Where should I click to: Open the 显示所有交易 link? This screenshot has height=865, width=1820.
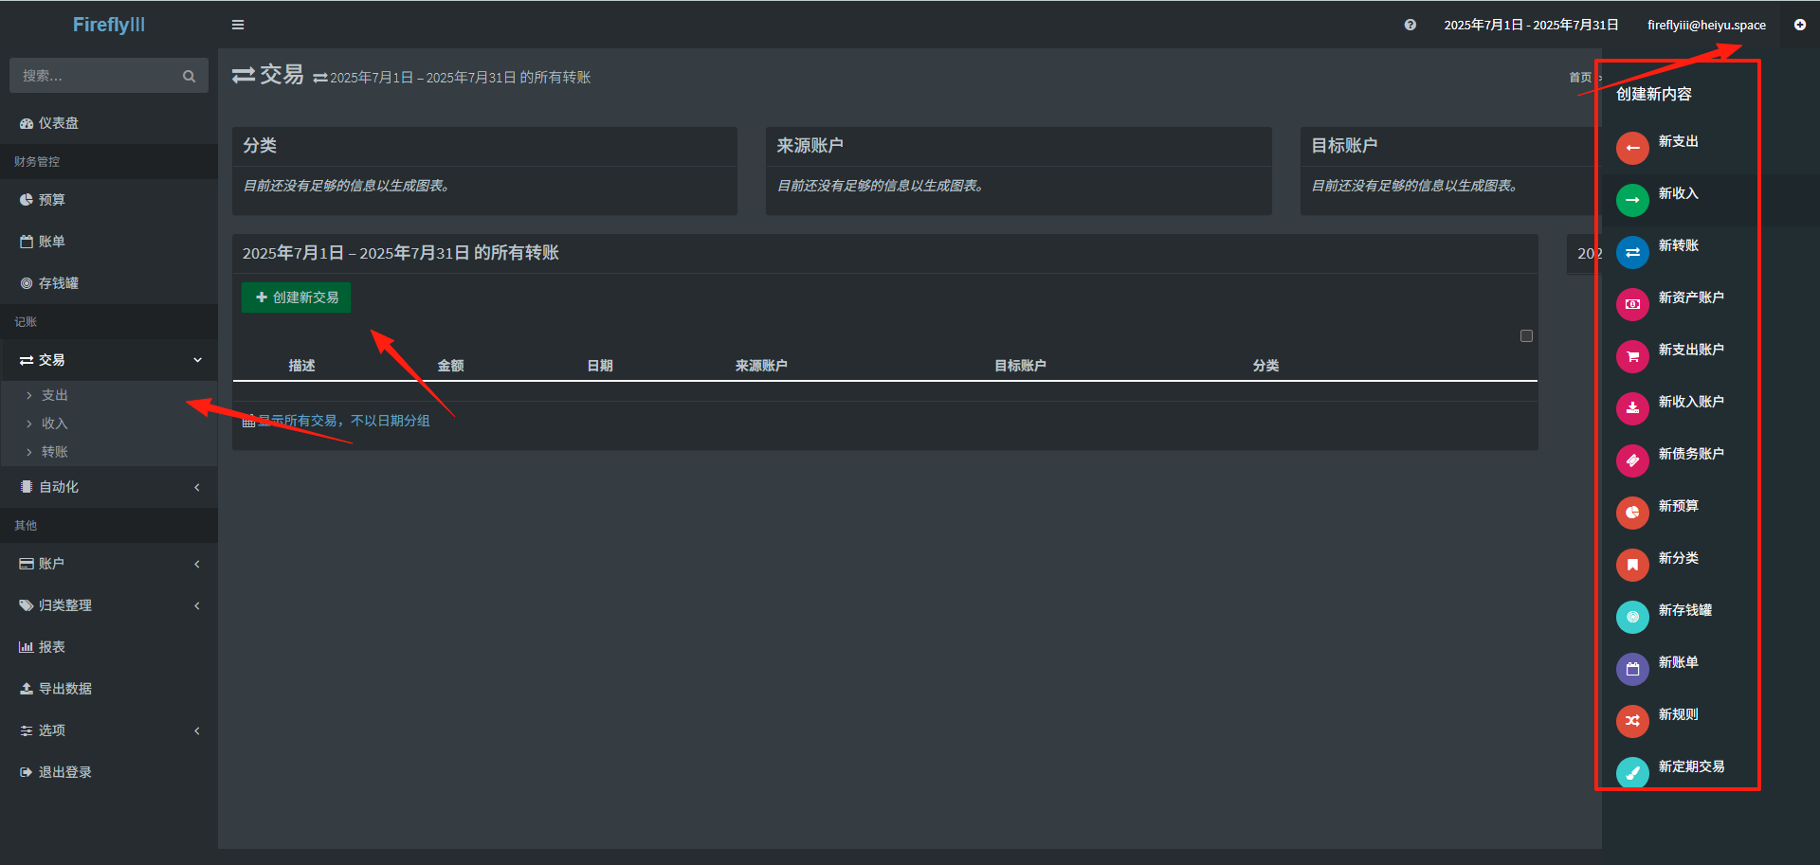pyautogui.click(x=343, y=421)
